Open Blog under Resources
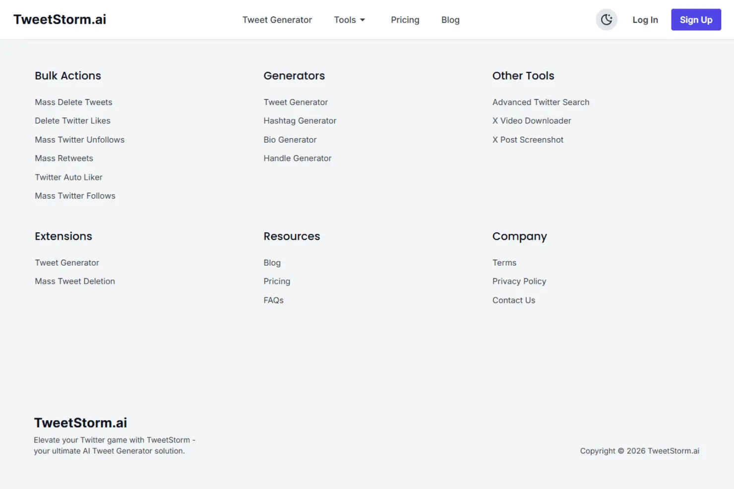734x489 pixels. coord(272,263)
